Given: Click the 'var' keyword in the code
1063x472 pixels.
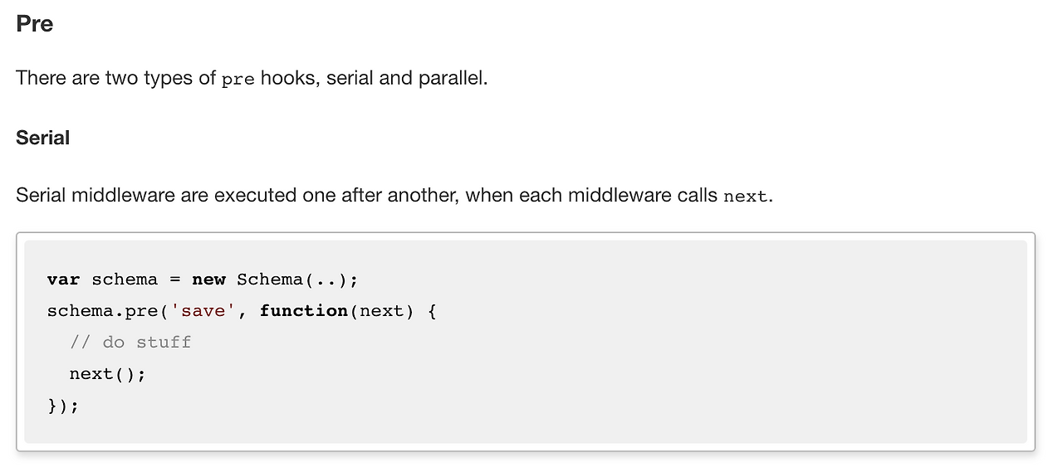Looking at the screenshot, I should [63, 280].
